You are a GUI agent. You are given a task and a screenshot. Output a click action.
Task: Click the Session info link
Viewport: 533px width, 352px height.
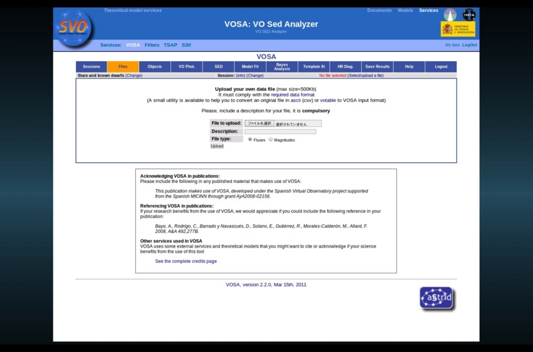pos(241,76)
